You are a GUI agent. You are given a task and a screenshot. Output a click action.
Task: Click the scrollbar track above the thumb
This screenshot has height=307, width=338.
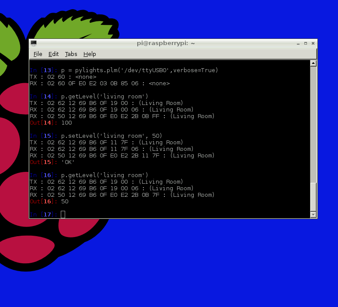[313, 124]
